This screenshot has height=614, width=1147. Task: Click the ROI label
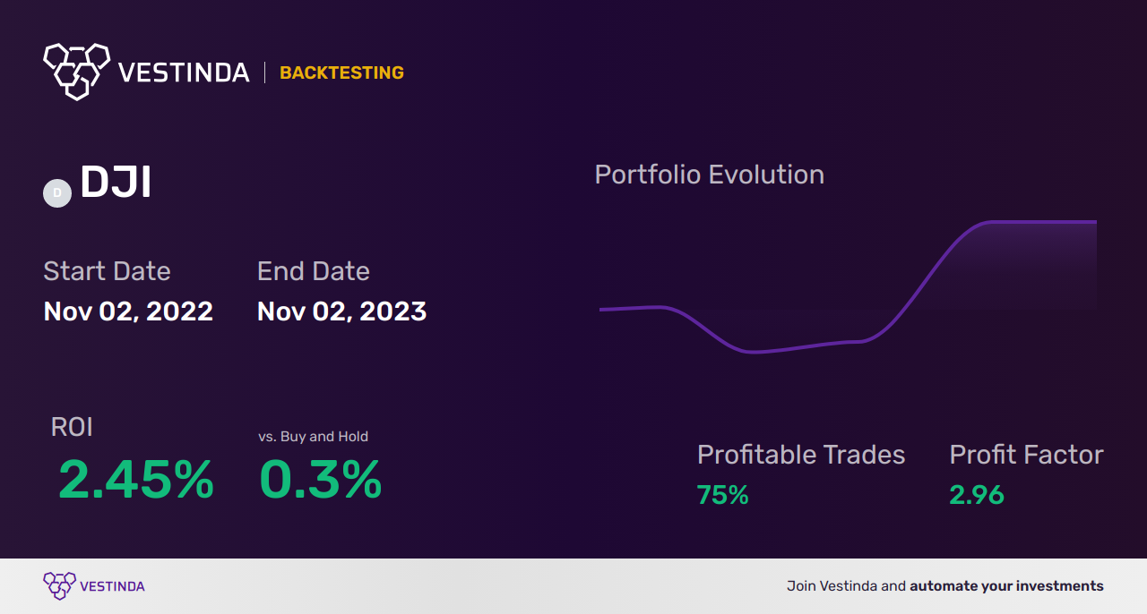(x=72, y=427)
